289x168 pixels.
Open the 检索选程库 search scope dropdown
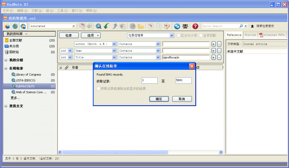coord(171,35)
